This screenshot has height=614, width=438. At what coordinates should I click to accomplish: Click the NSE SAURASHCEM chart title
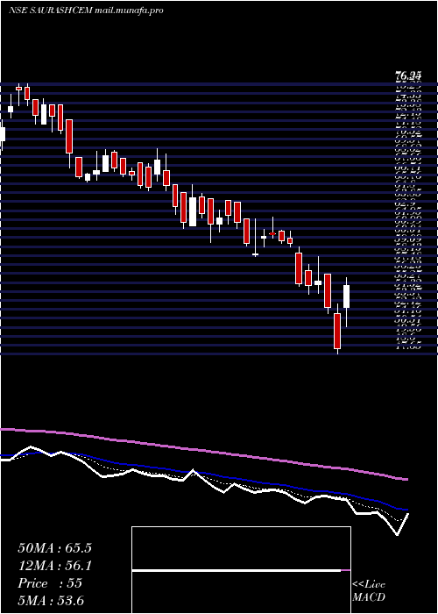point(86,11)
